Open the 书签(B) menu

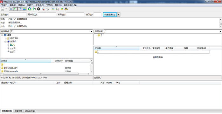[49, 5]
